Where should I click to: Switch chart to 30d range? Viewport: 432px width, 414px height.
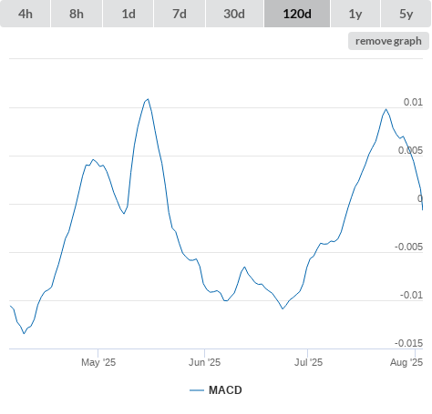coord(234,14)
